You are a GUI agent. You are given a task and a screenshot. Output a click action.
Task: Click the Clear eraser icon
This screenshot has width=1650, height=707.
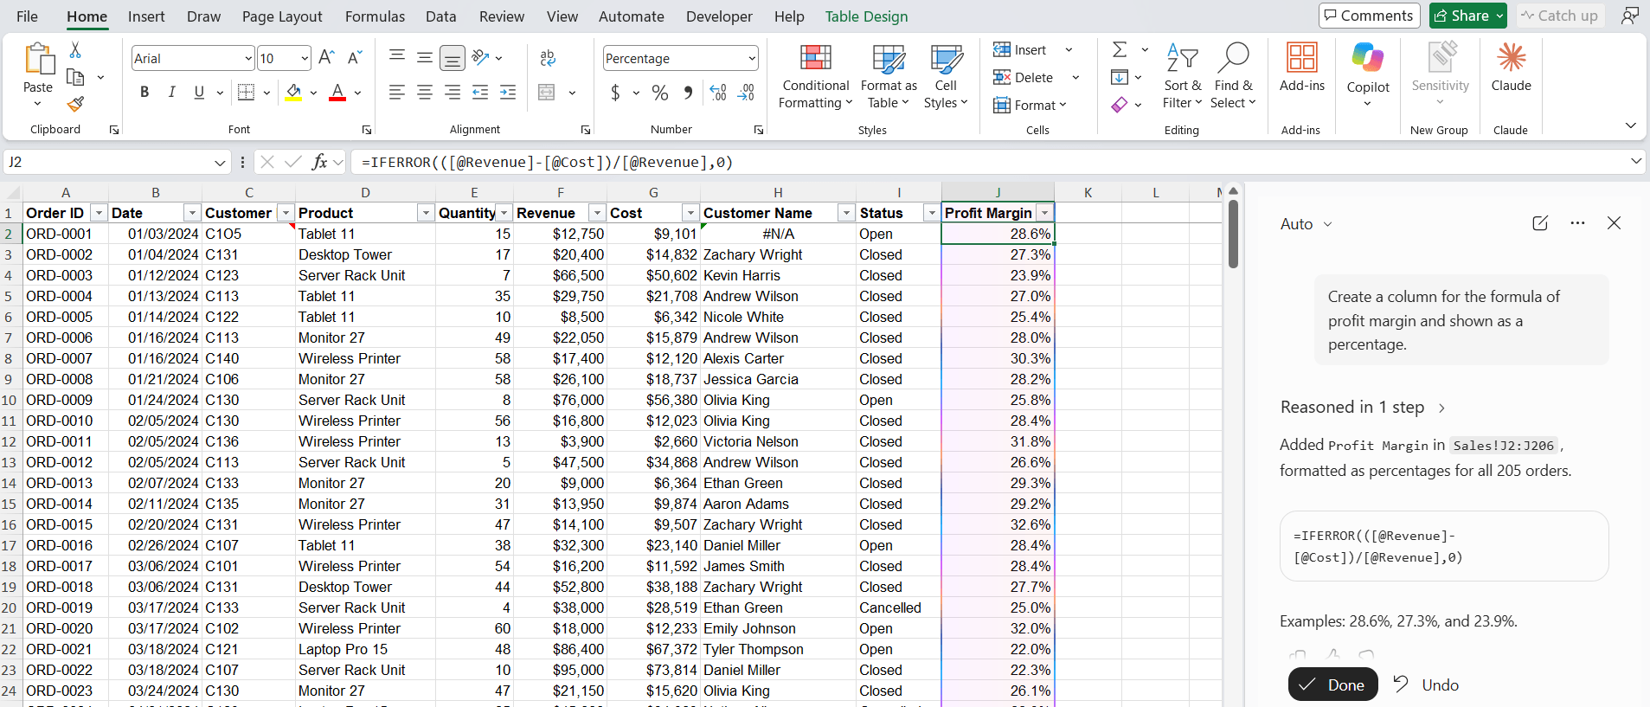pyautogui.click(x=1120, y=105)
